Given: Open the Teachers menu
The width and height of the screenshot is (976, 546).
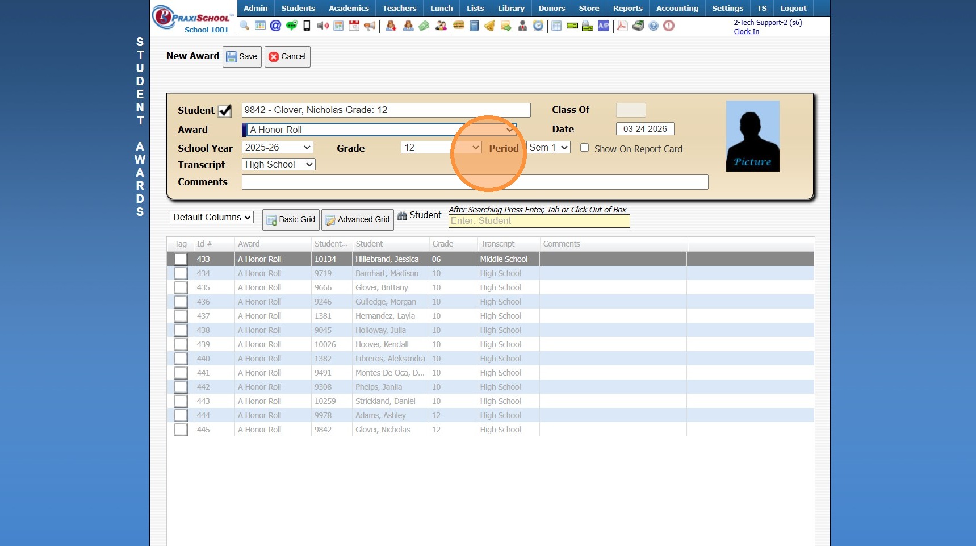Looking at the screenshot, I should point(399,8).
